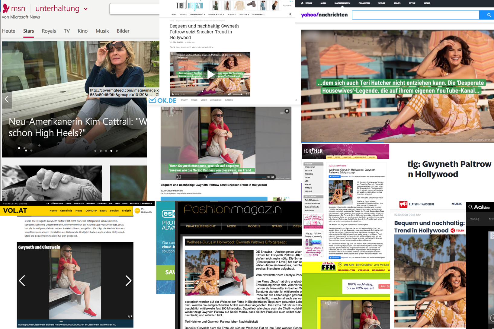
Task: Click the OK.DE video fullscreen icon
Action: (x=273, y=177)
